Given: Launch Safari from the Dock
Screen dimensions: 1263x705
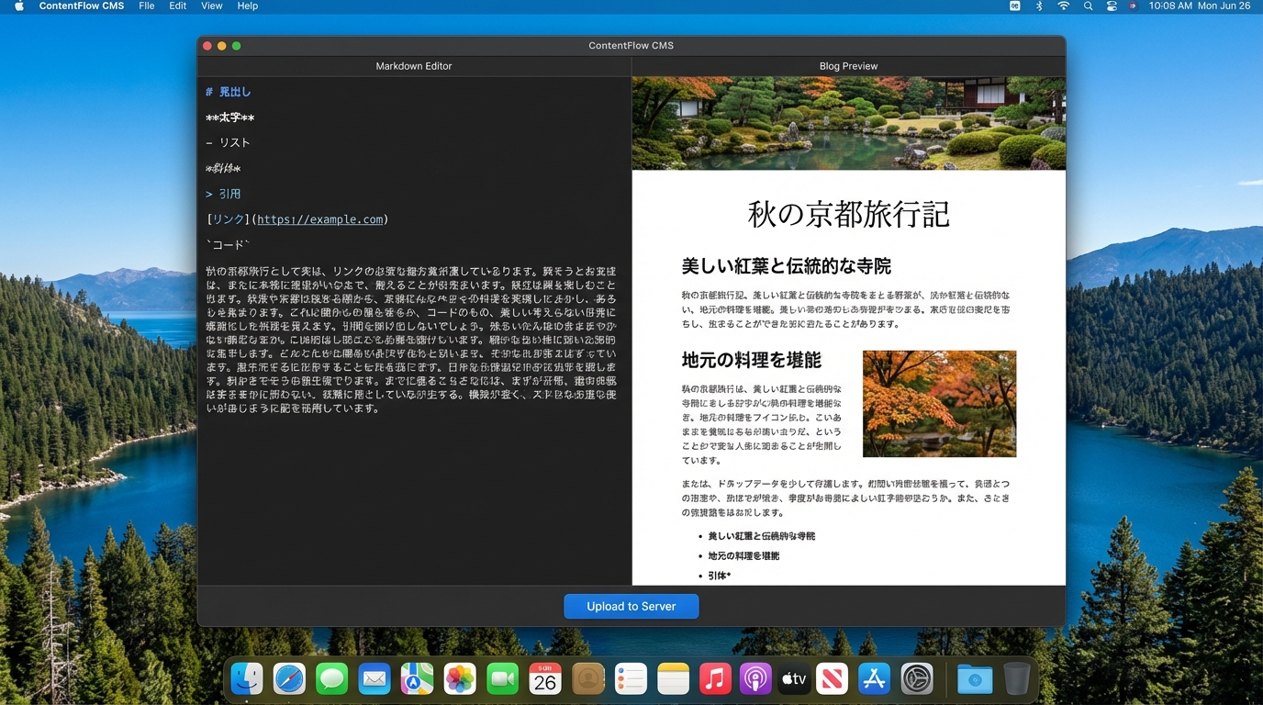Looking at the screenshot, I should pos(289,678).
